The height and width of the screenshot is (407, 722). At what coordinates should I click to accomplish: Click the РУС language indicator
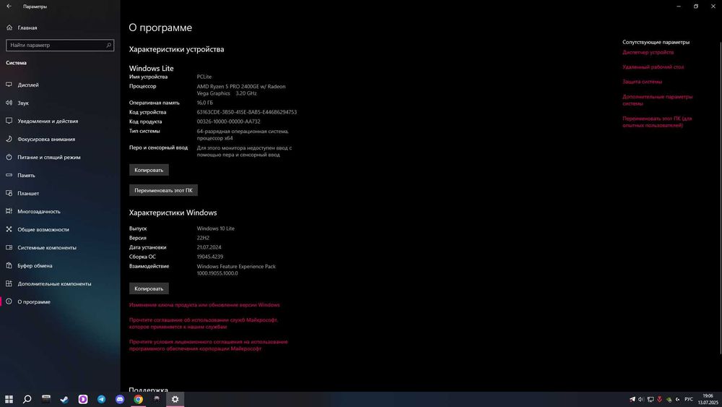click(x=689, y=399)
